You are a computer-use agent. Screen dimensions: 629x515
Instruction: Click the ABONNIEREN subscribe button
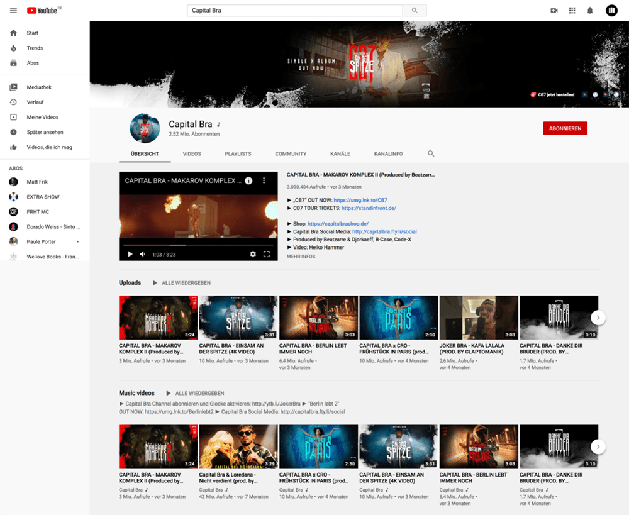[x=565, y=128]
